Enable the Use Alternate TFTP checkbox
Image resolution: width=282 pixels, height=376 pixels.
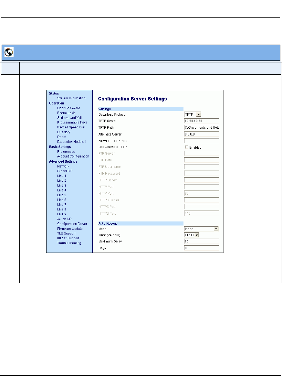pos(186,147)
